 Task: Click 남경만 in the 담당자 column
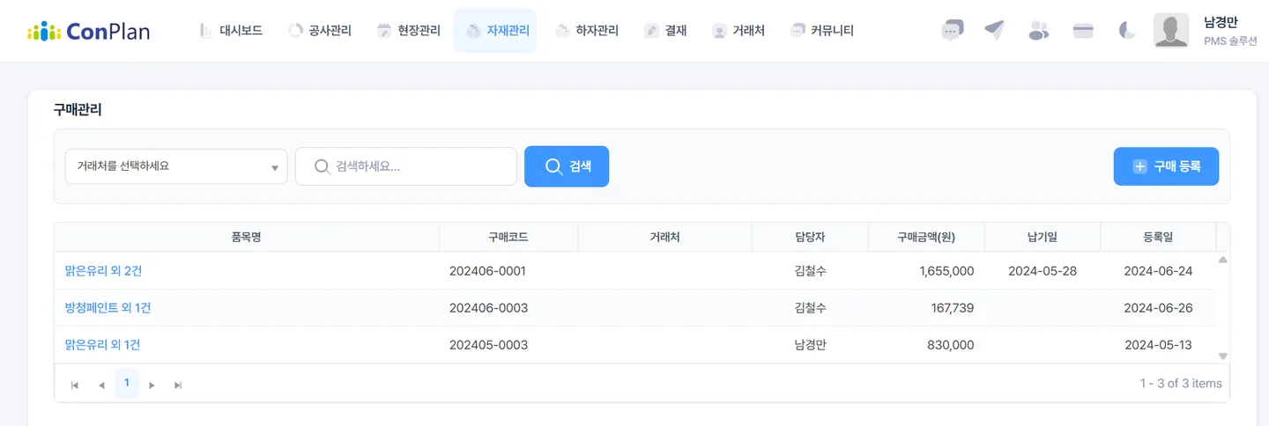click(810, 345)
